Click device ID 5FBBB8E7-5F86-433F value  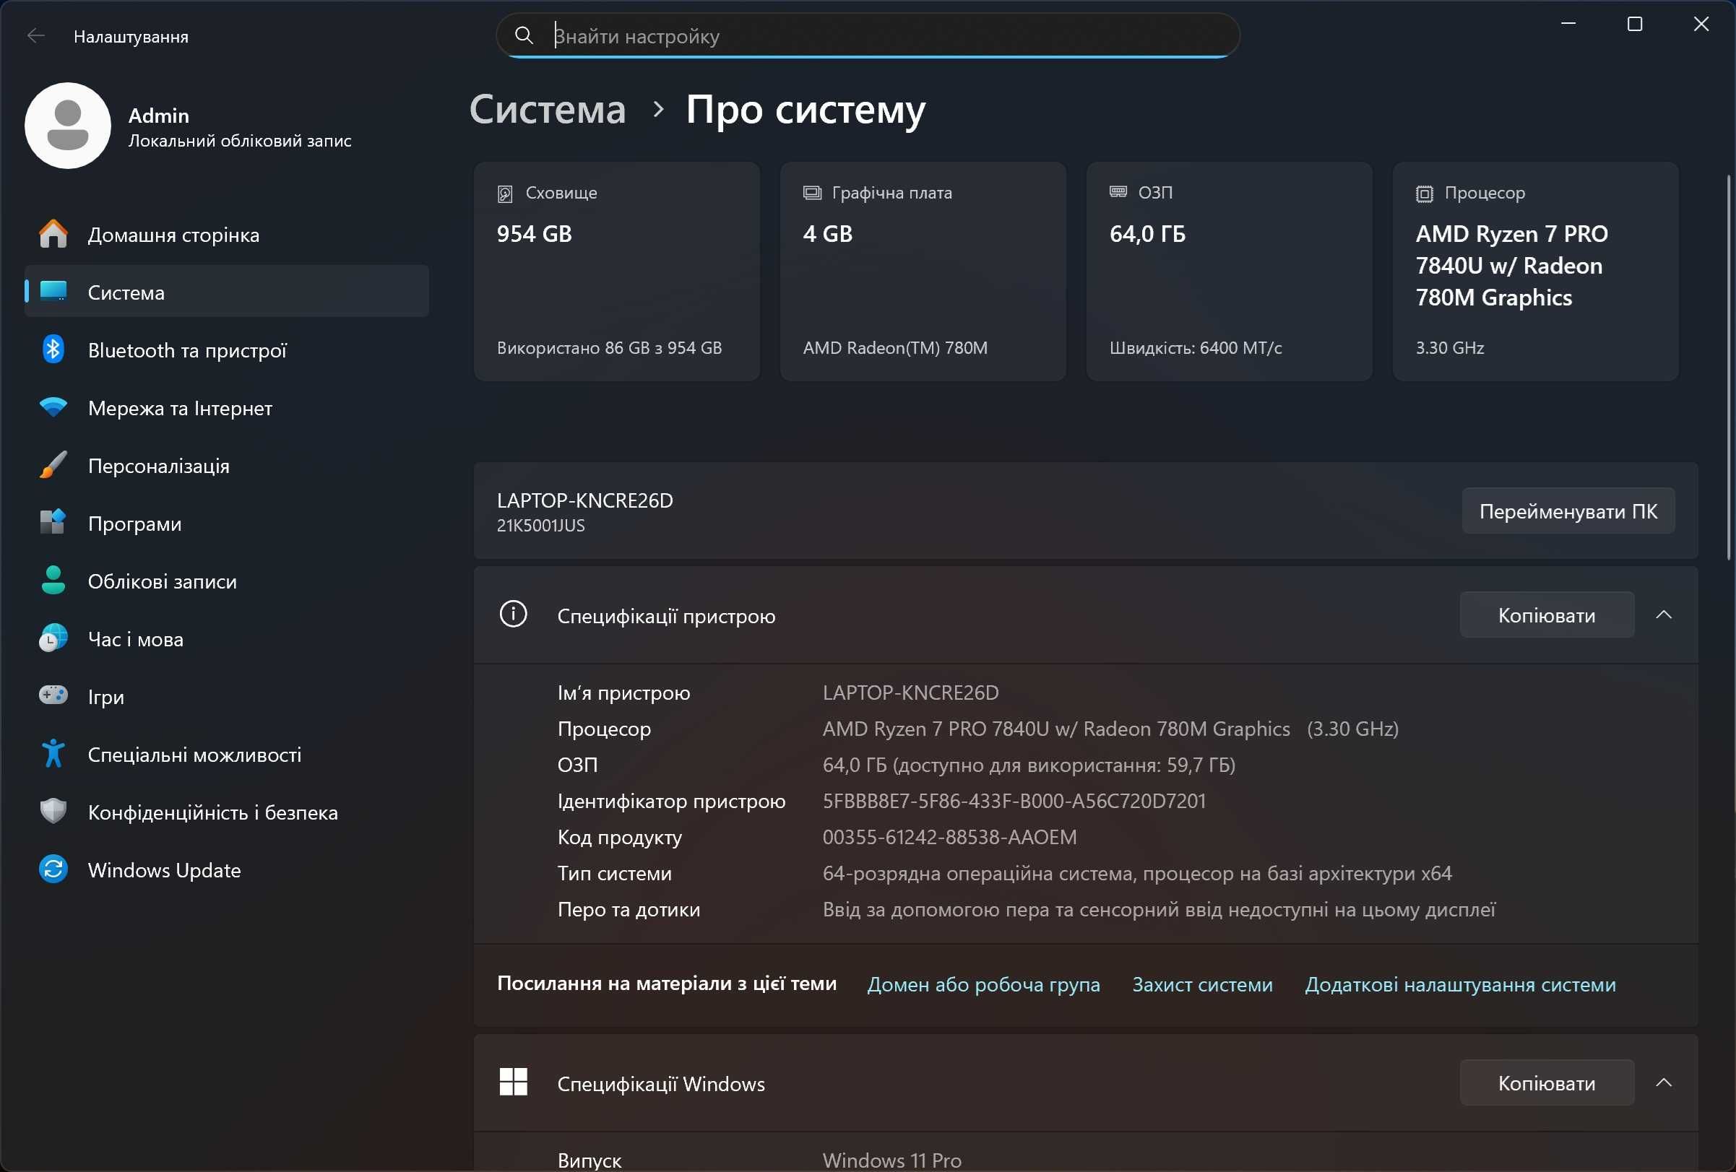pyautogui.click(x=1014, y=800)
